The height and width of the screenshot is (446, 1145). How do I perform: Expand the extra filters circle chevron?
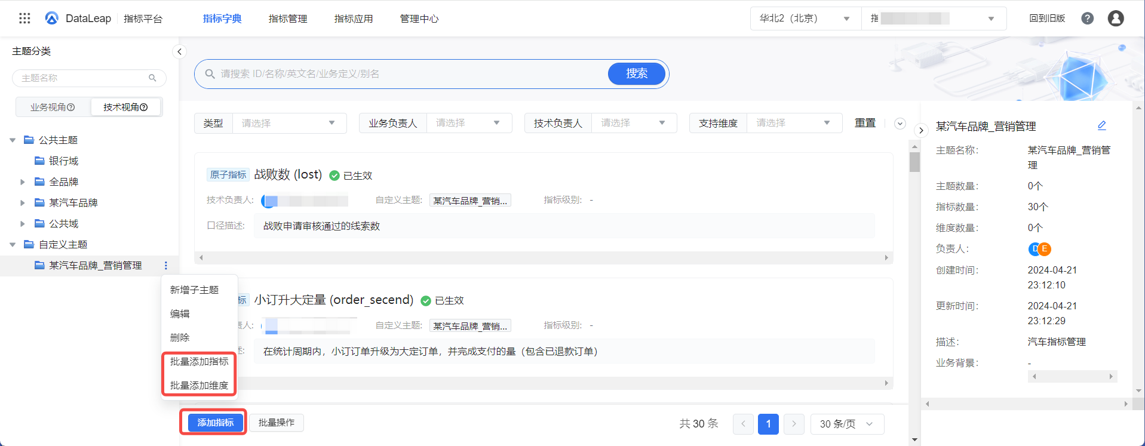(900, 124)
